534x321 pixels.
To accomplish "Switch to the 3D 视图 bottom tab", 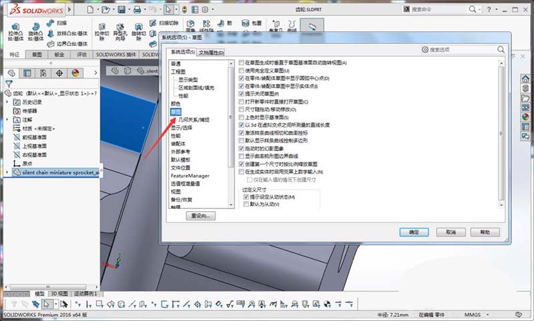I will (59, 294).
